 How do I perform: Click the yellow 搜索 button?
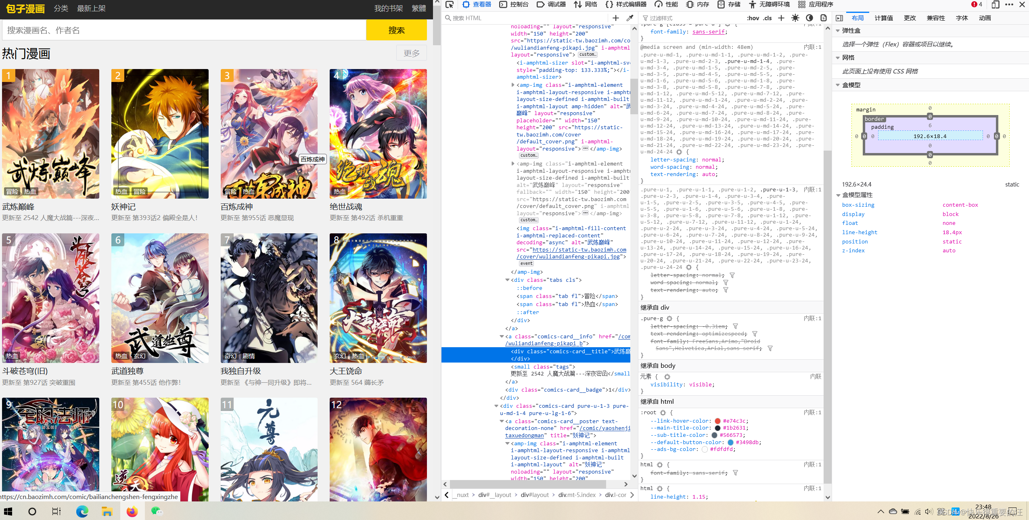coord(396,30)
